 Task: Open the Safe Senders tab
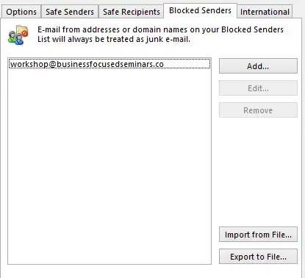pos(70,12)
